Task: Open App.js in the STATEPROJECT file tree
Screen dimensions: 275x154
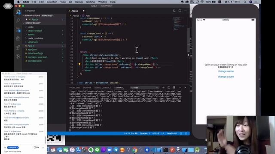Action: (x=44, y=46)
